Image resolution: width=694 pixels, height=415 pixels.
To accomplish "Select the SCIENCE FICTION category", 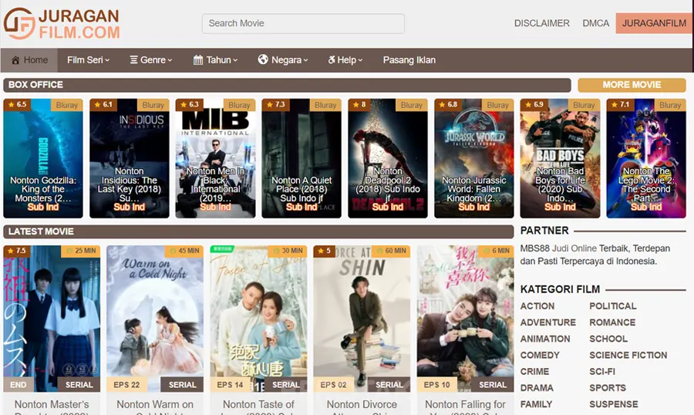I will click(628, 355).
